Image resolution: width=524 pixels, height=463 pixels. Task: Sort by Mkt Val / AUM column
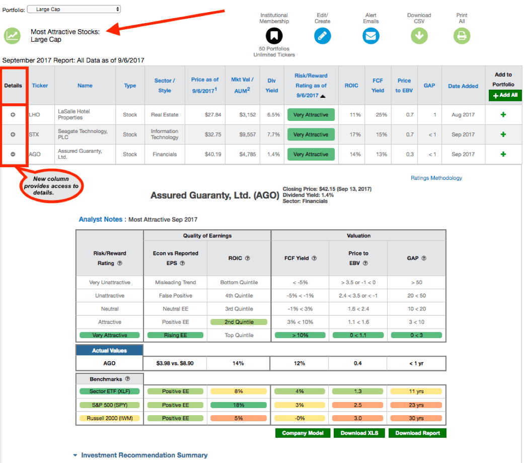pos(242,85)
